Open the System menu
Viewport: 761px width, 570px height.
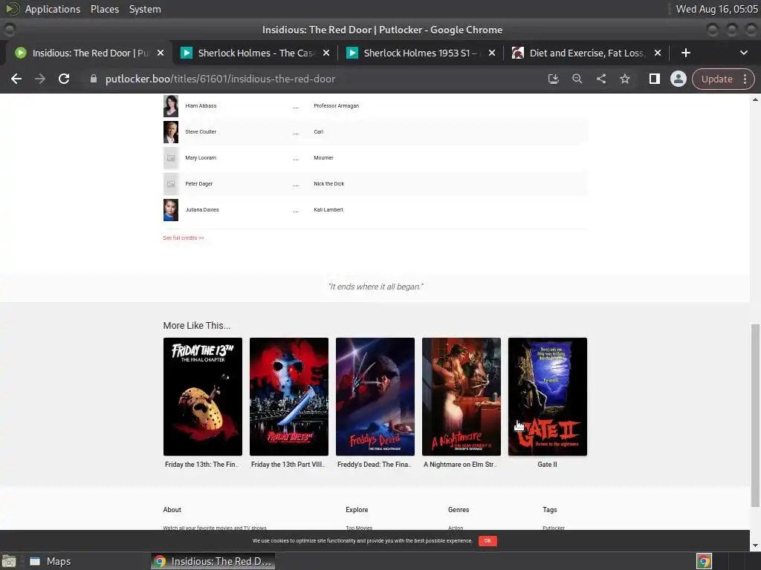click(x=145, y=9)
